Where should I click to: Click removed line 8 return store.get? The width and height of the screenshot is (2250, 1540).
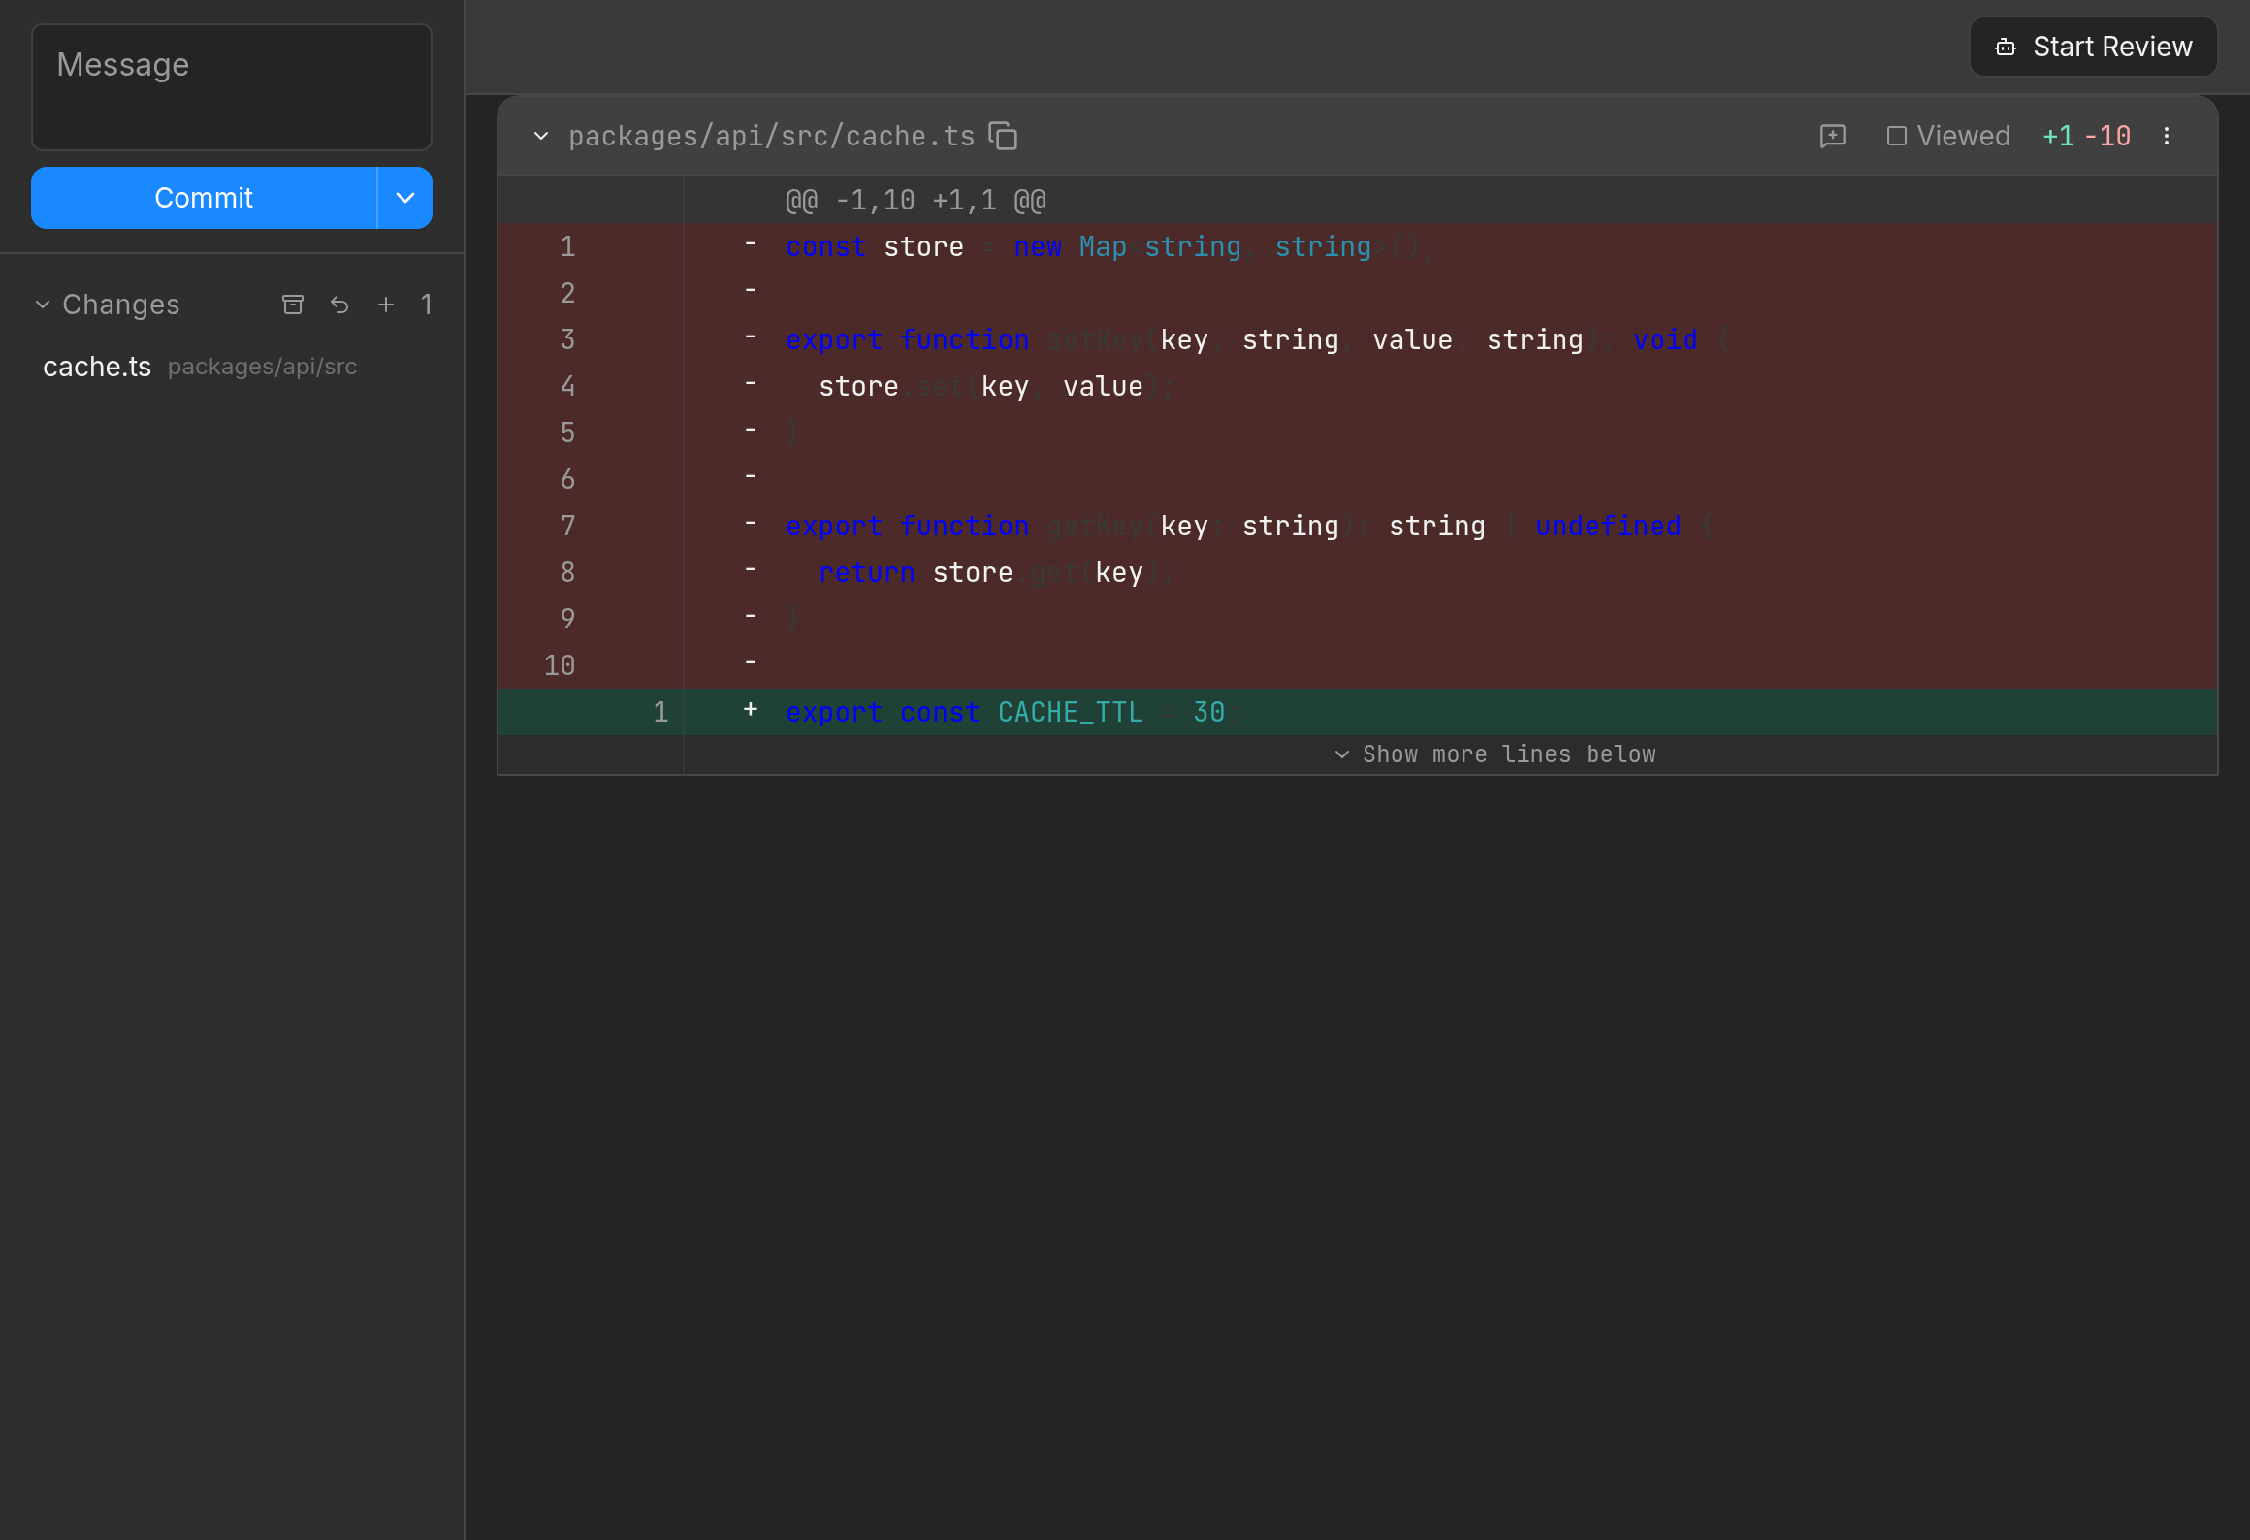[1358, 572]
